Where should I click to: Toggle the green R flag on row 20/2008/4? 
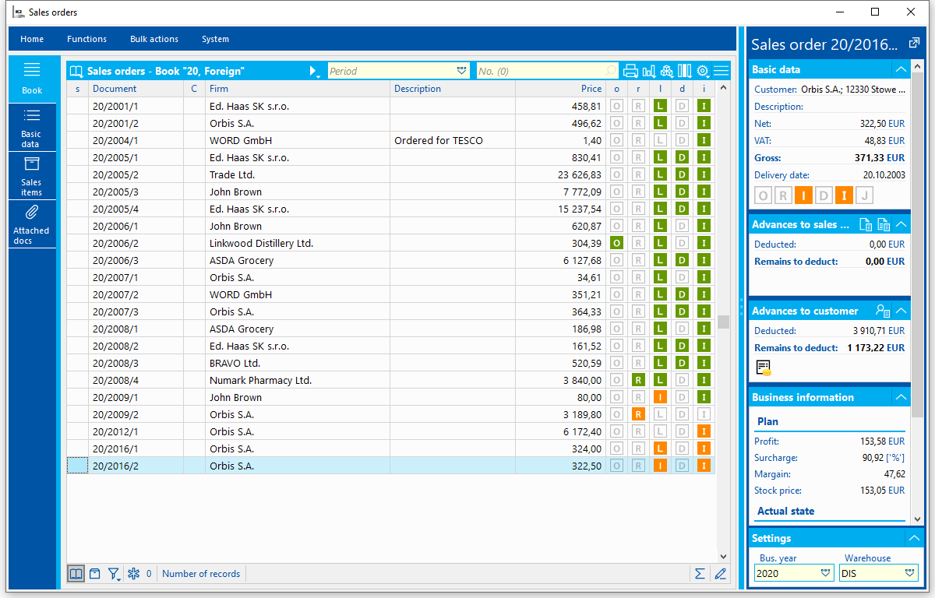[x=638, y=380]
